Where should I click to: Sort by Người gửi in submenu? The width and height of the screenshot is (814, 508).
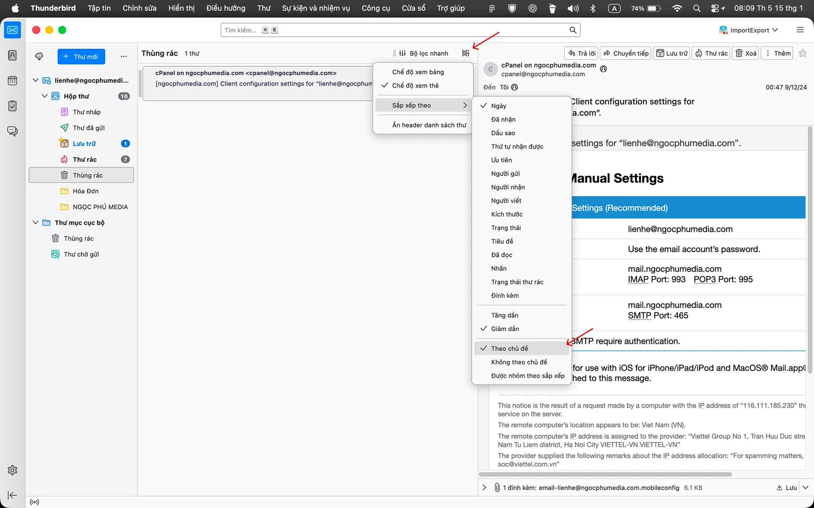(505, 173)
